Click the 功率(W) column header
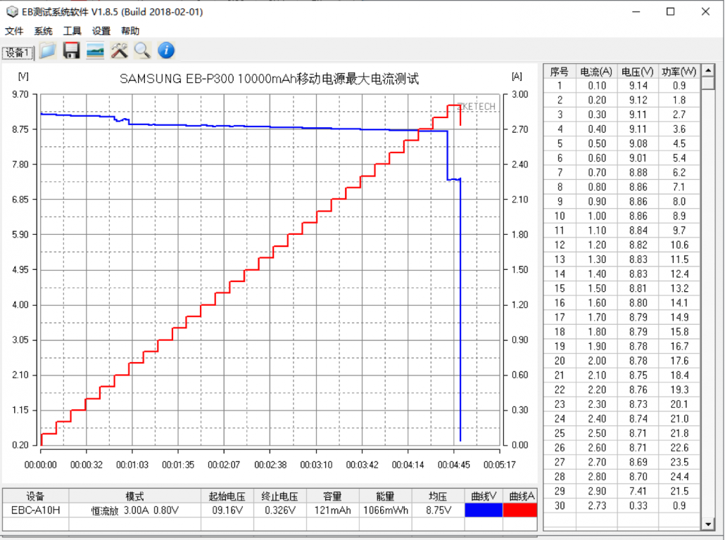 point(679,72)
